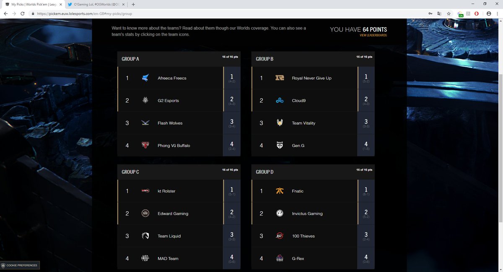The image size is (503, 272).
Task: View site info via the padlock icon
Action: 32,13
